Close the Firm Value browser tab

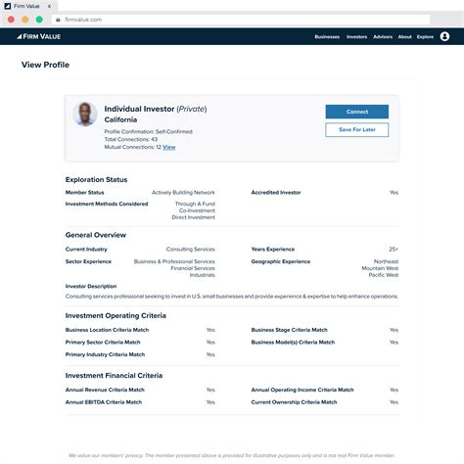pos(49,6)
